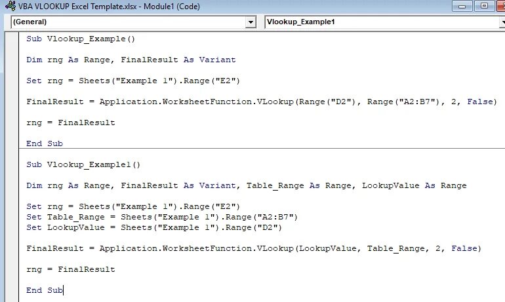The width and height of the screenshot is (505, 302).
Task: Click the VLookup line with Range("D2")
Action: point(262,102)
